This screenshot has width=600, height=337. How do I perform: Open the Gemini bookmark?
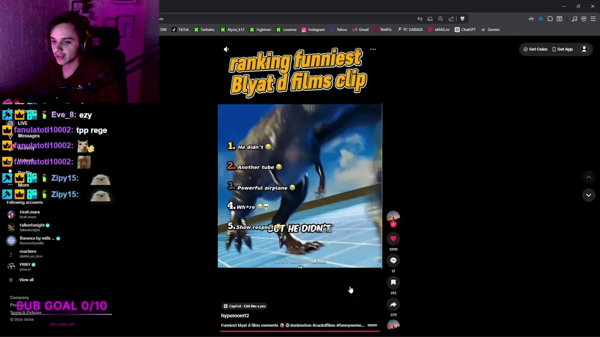coord(490,29)
